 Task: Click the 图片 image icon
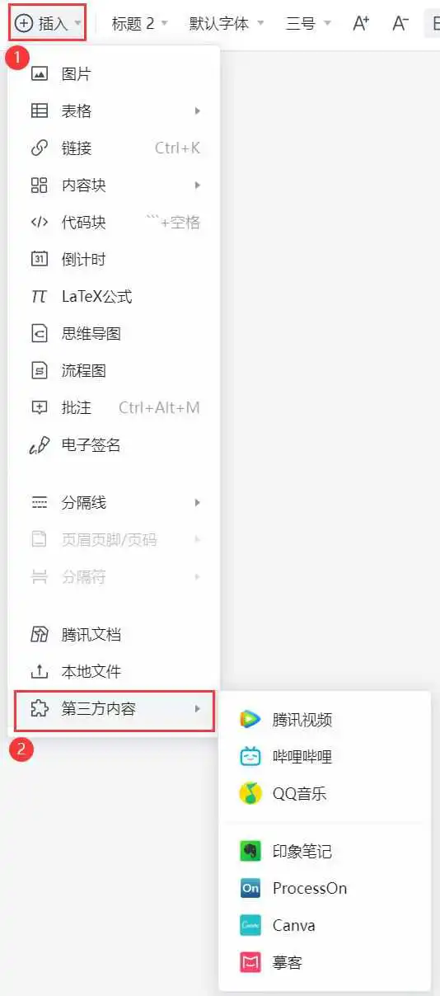(39, 74)
